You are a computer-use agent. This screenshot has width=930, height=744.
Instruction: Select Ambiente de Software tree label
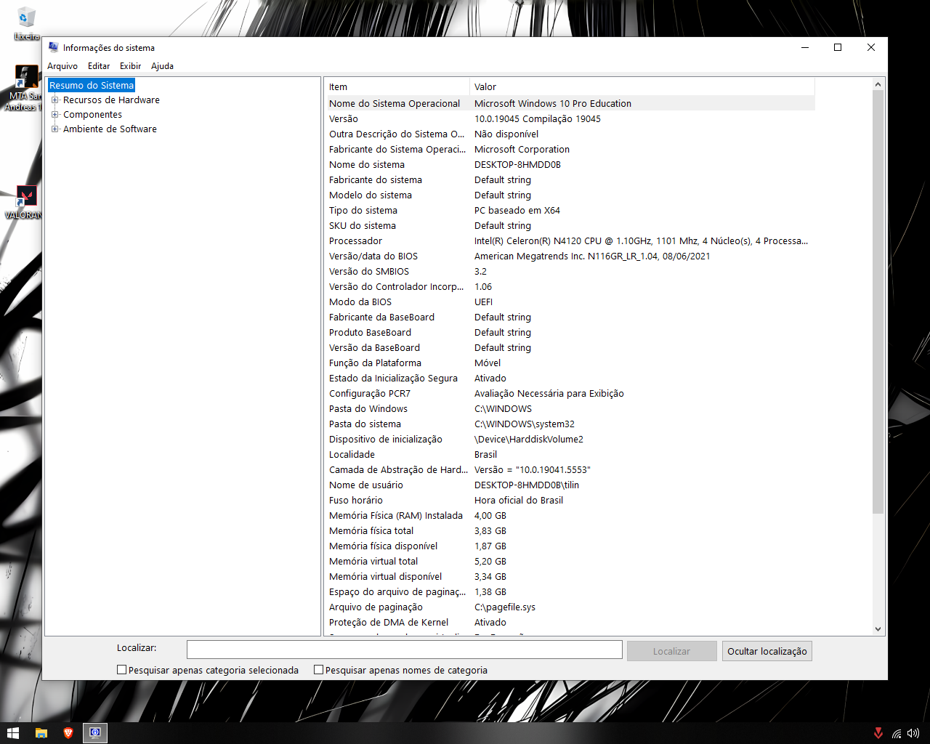(x=110, y=129)
